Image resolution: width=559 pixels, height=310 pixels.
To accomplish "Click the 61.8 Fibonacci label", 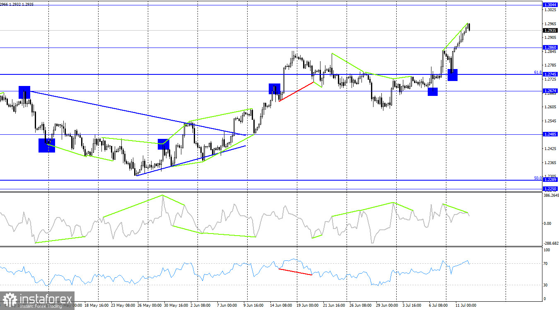I will (538, 72).
